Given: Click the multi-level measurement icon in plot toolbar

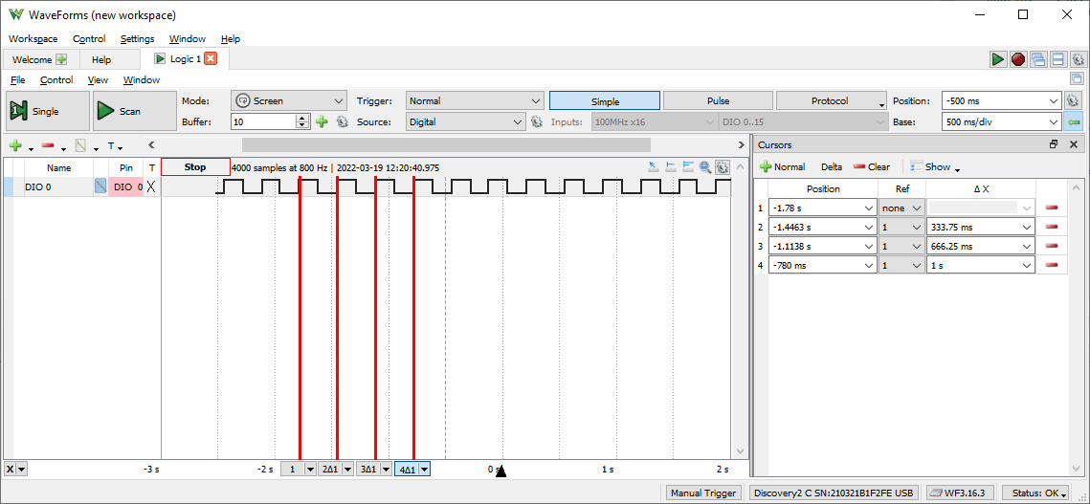Looking at the screenshot, I should (688, 166).
